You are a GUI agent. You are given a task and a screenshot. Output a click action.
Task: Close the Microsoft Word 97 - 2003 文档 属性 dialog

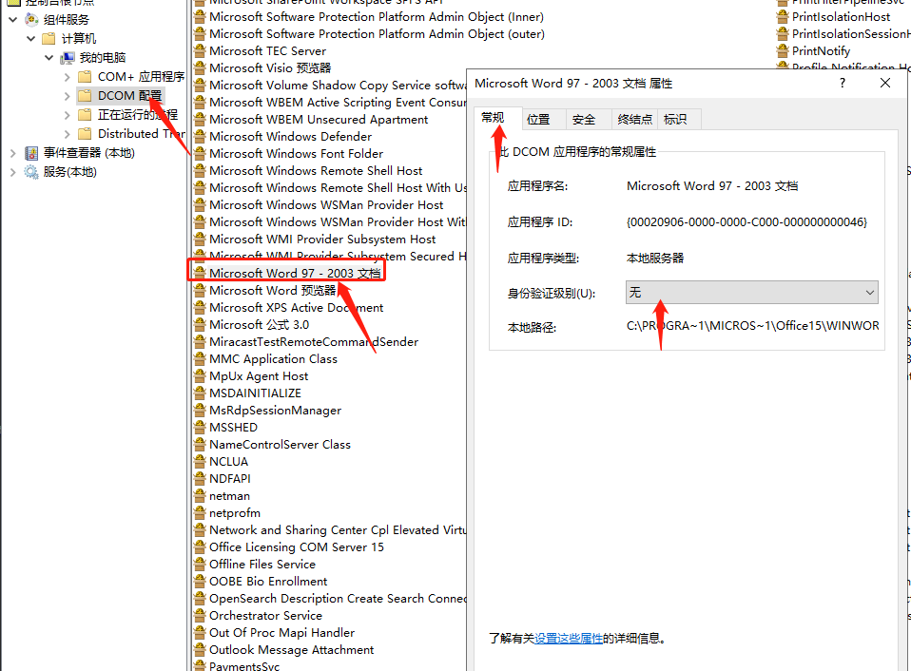[885, 83]
